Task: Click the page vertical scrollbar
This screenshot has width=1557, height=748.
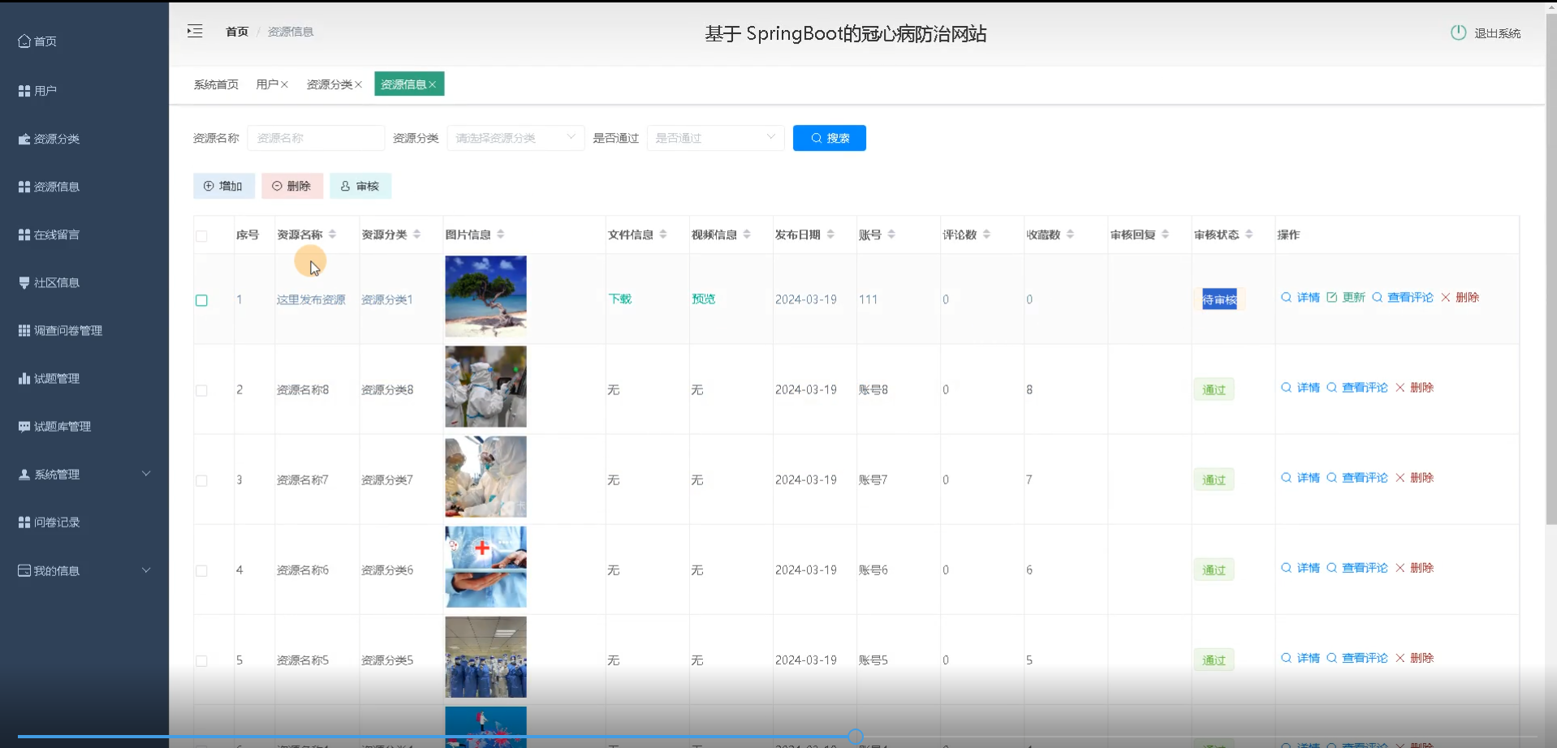Action: (x=1551, y=268)
